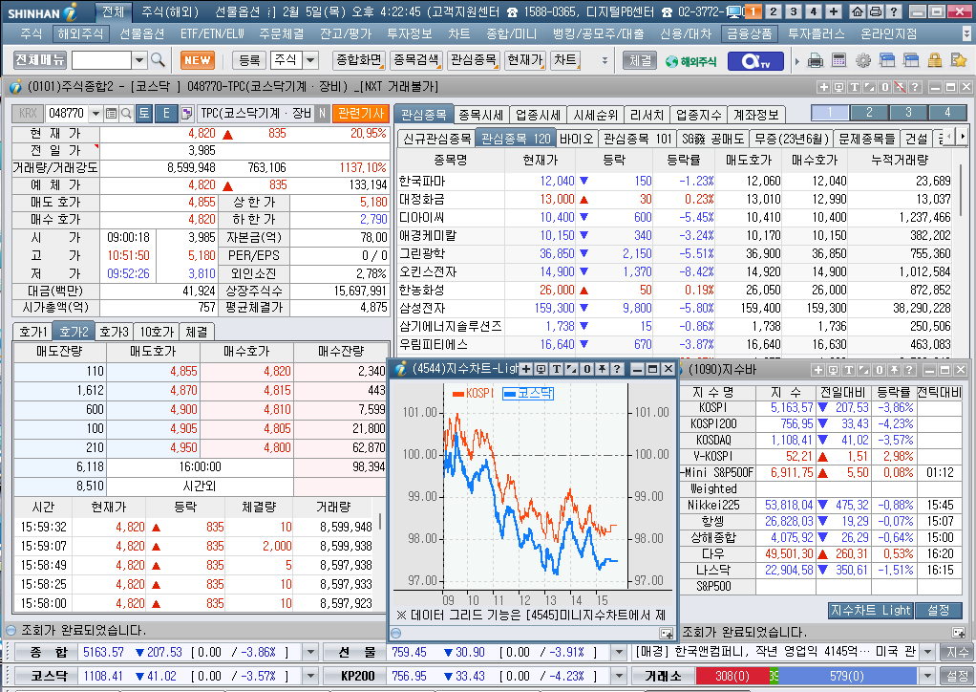Click the T font icon in 지수차트-Light header
Viewport: 976px width, 692px height.
coord(556,369)
